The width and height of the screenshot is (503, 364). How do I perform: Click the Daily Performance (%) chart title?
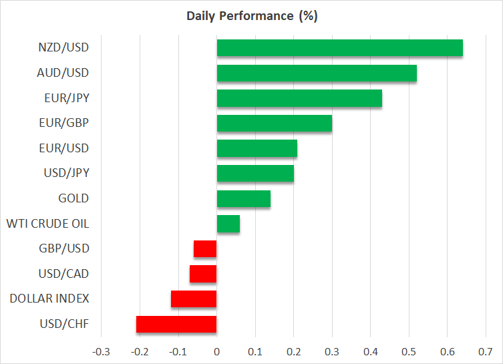coord(251,17)
